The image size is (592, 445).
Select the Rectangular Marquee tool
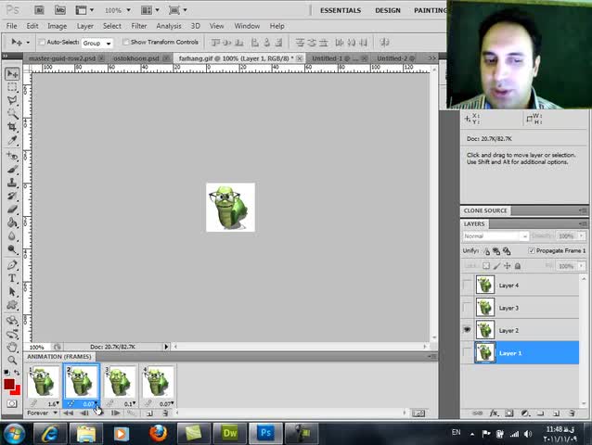12,87
